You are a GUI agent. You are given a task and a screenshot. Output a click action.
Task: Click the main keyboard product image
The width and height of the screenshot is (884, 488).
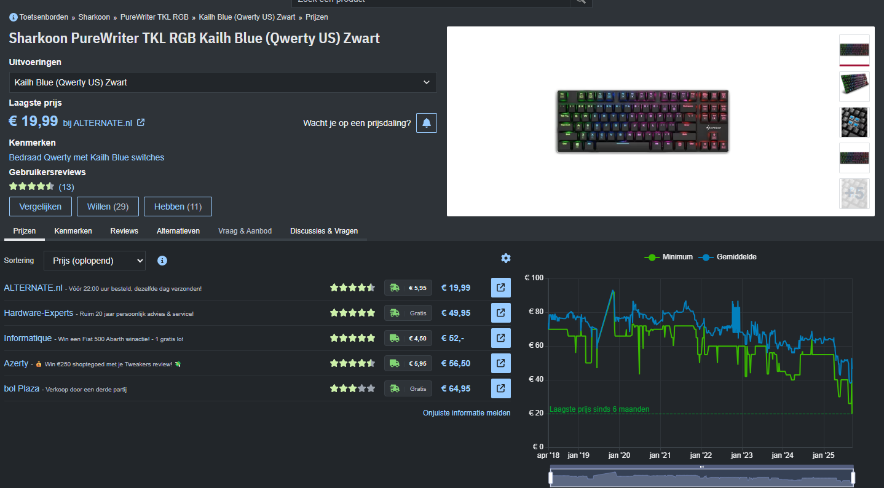coord(642,122)
